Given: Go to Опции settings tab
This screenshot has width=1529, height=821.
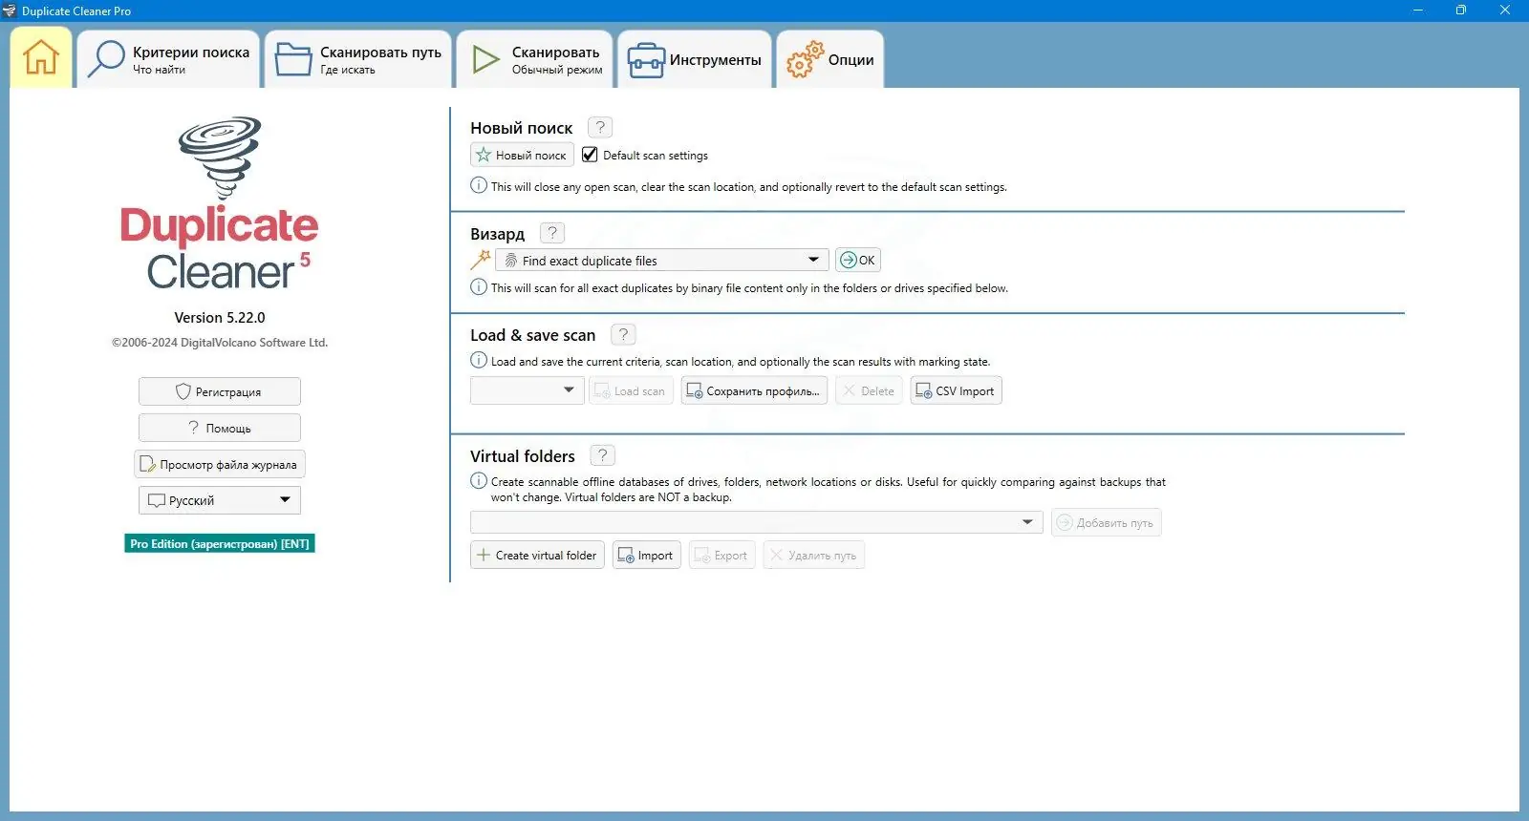Looking at the screenshot, I should [x=829, y=59].
